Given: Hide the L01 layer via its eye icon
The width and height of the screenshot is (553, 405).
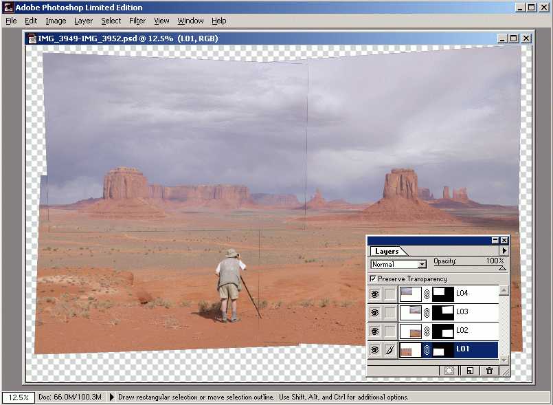Looking at the screenshot, I should 374,350.
